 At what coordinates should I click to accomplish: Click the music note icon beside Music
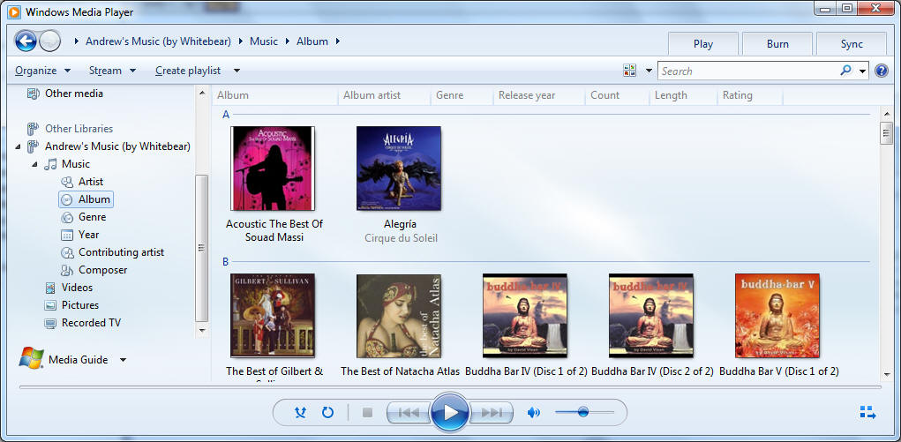(x=50, y=164)
